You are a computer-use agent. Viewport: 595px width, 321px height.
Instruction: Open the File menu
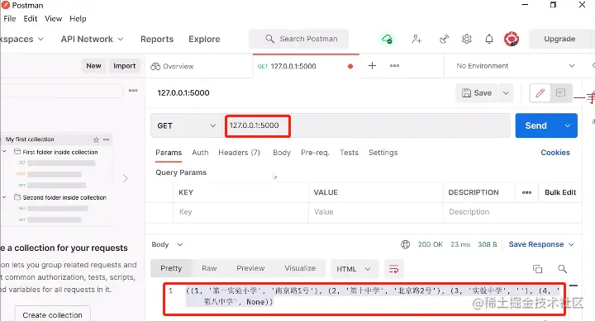[x=10, y=19]
